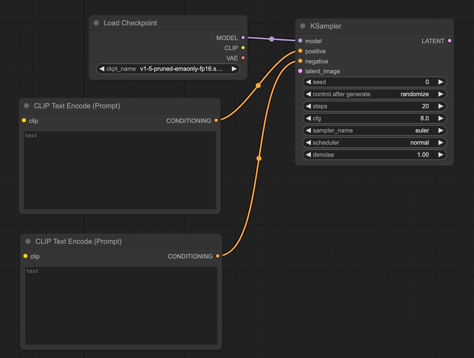Cycle control after generate forward with right arrow

(x=441, y=94)
